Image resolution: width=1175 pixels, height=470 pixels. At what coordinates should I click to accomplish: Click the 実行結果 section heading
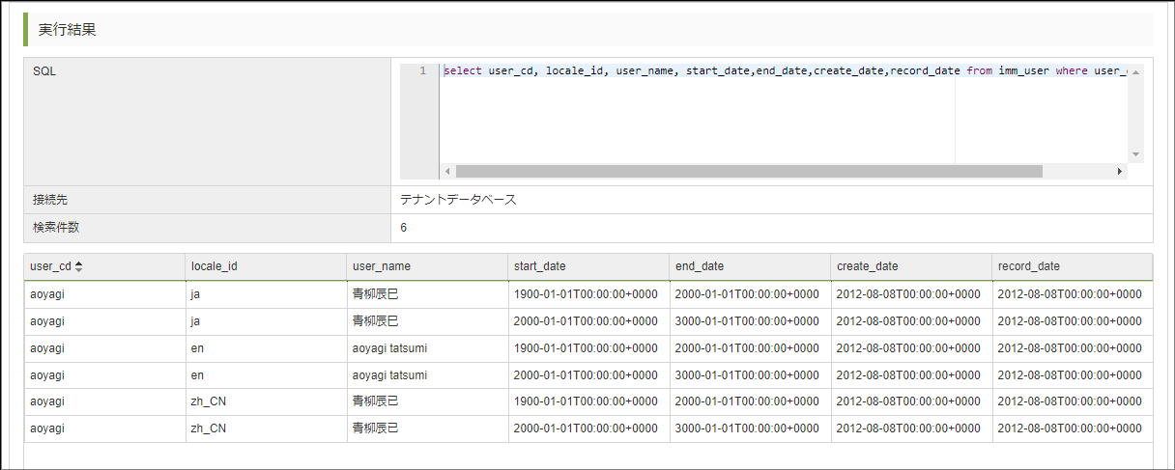pyautogui.click(x=67, y=30)
